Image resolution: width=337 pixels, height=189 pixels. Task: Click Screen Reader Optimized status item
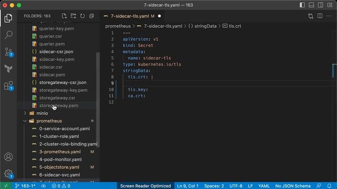[x=145, y=186]
